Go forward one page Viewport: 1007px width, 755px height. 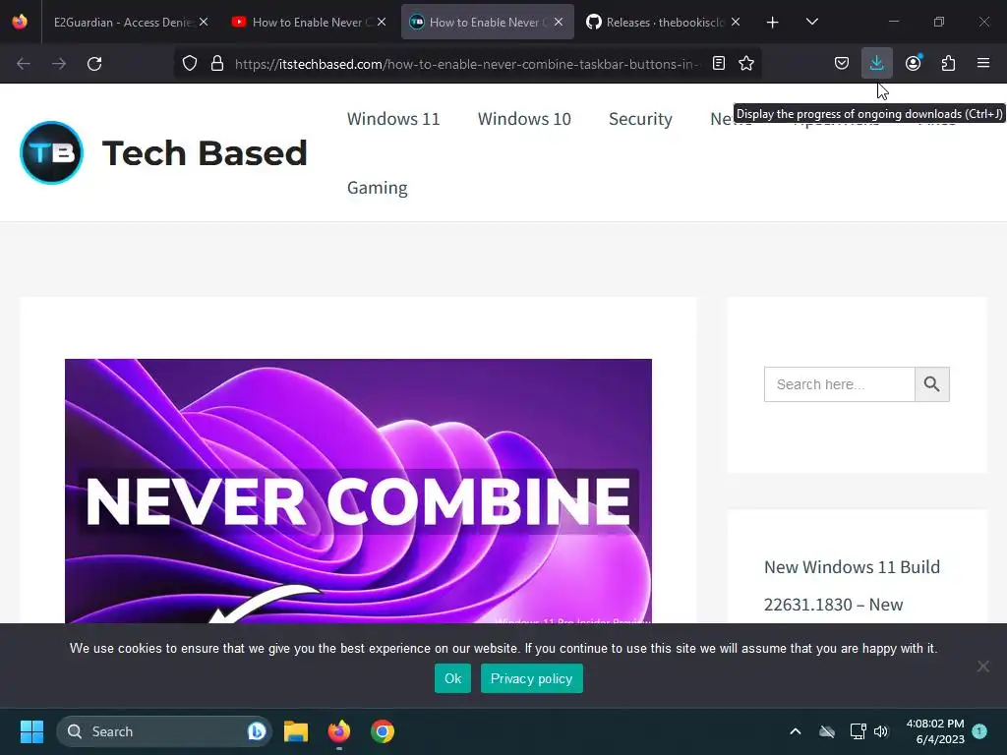point(59,63)
